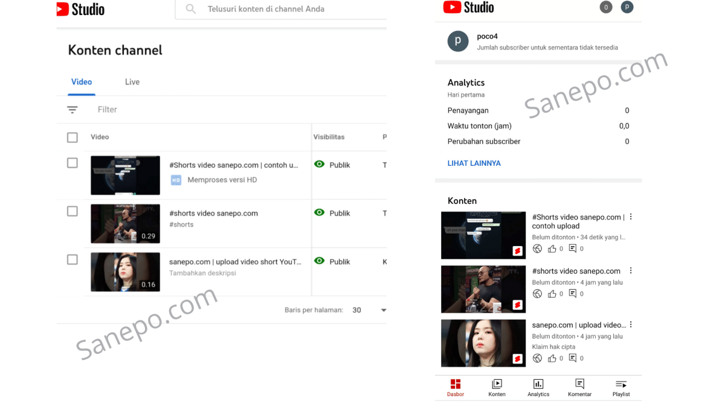
Task: Open three-dot menu for 'sanepo.com | upload video...'
Action: coord(631,324)
